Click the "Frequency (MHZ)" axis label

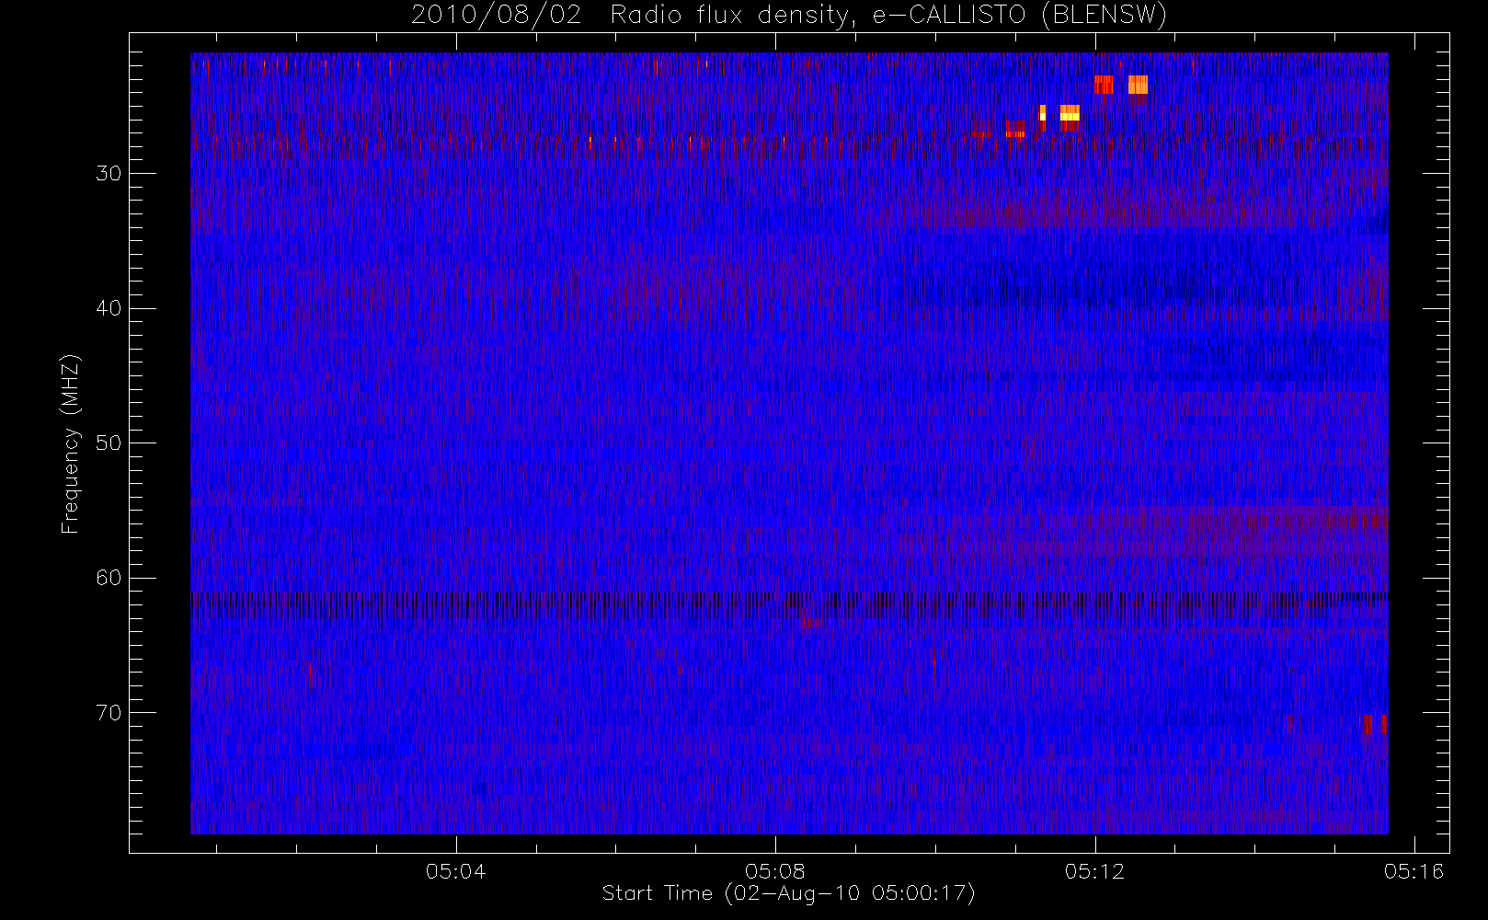click(70, 443)
